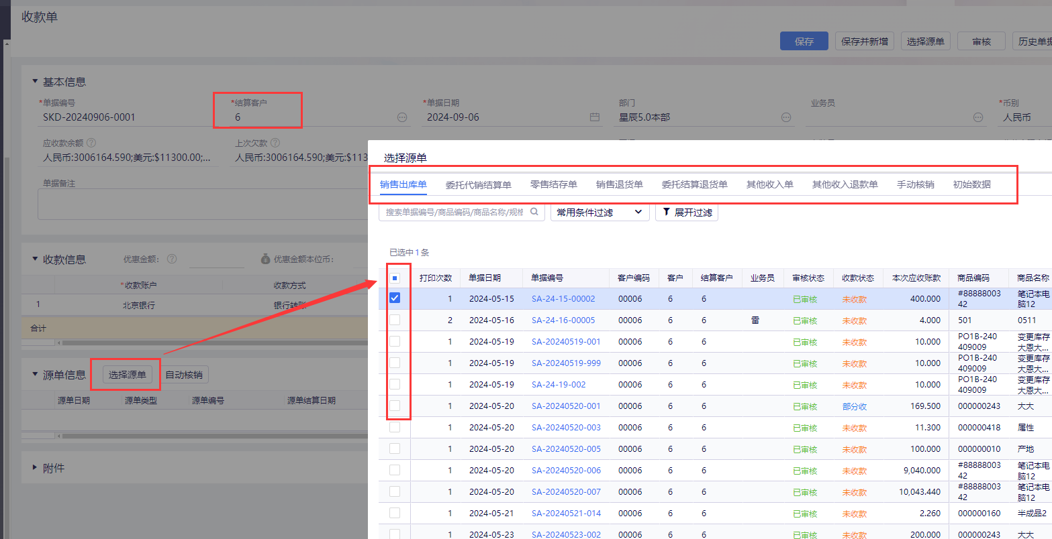Click the 商品编码 cell 000000418
This screenshot has width=1052, height=539.
979,428
